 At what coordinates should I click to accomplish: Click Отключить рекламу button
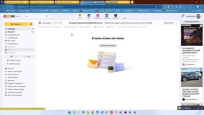tap(192, 22)
